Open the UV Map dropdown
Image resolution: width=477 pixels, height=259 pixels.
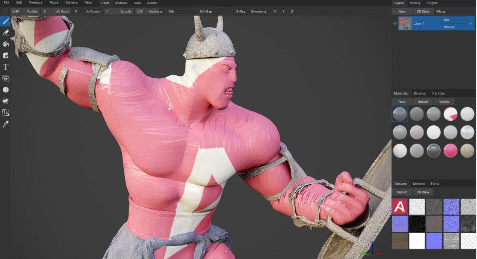[x=212, y=11]
